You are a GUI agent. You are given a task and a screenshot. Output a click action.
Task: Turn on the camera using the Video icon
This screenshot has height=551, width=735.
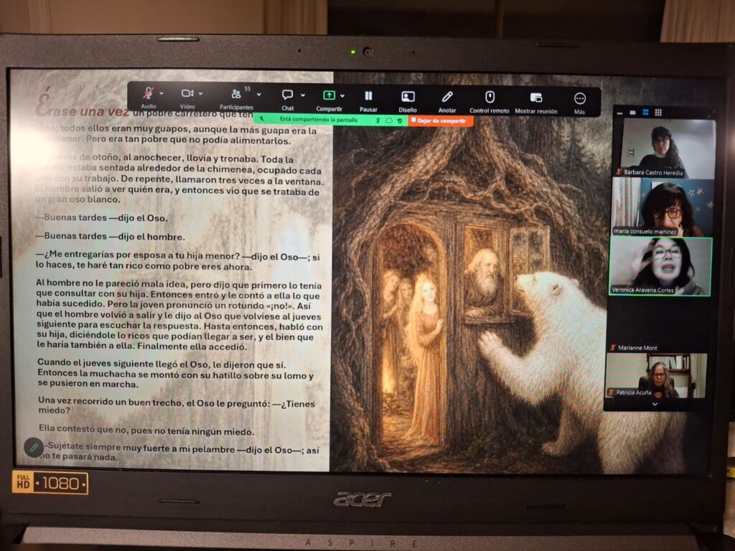click(x=187, y=94)
